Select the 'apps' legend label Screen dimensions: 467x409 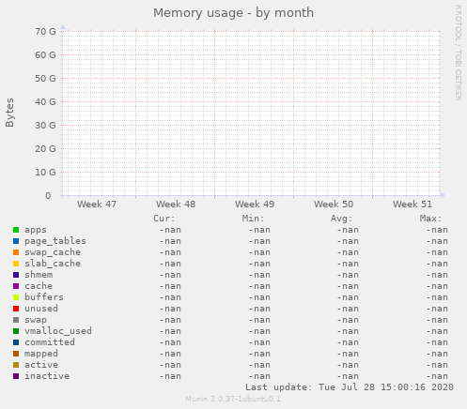36,230
